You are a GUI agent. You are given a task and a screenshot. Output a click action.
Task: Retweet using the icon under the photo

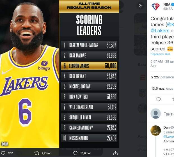pos(36,153)
